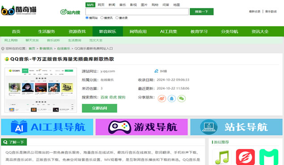Switch the search tab to 影视

tap(133, 5)
